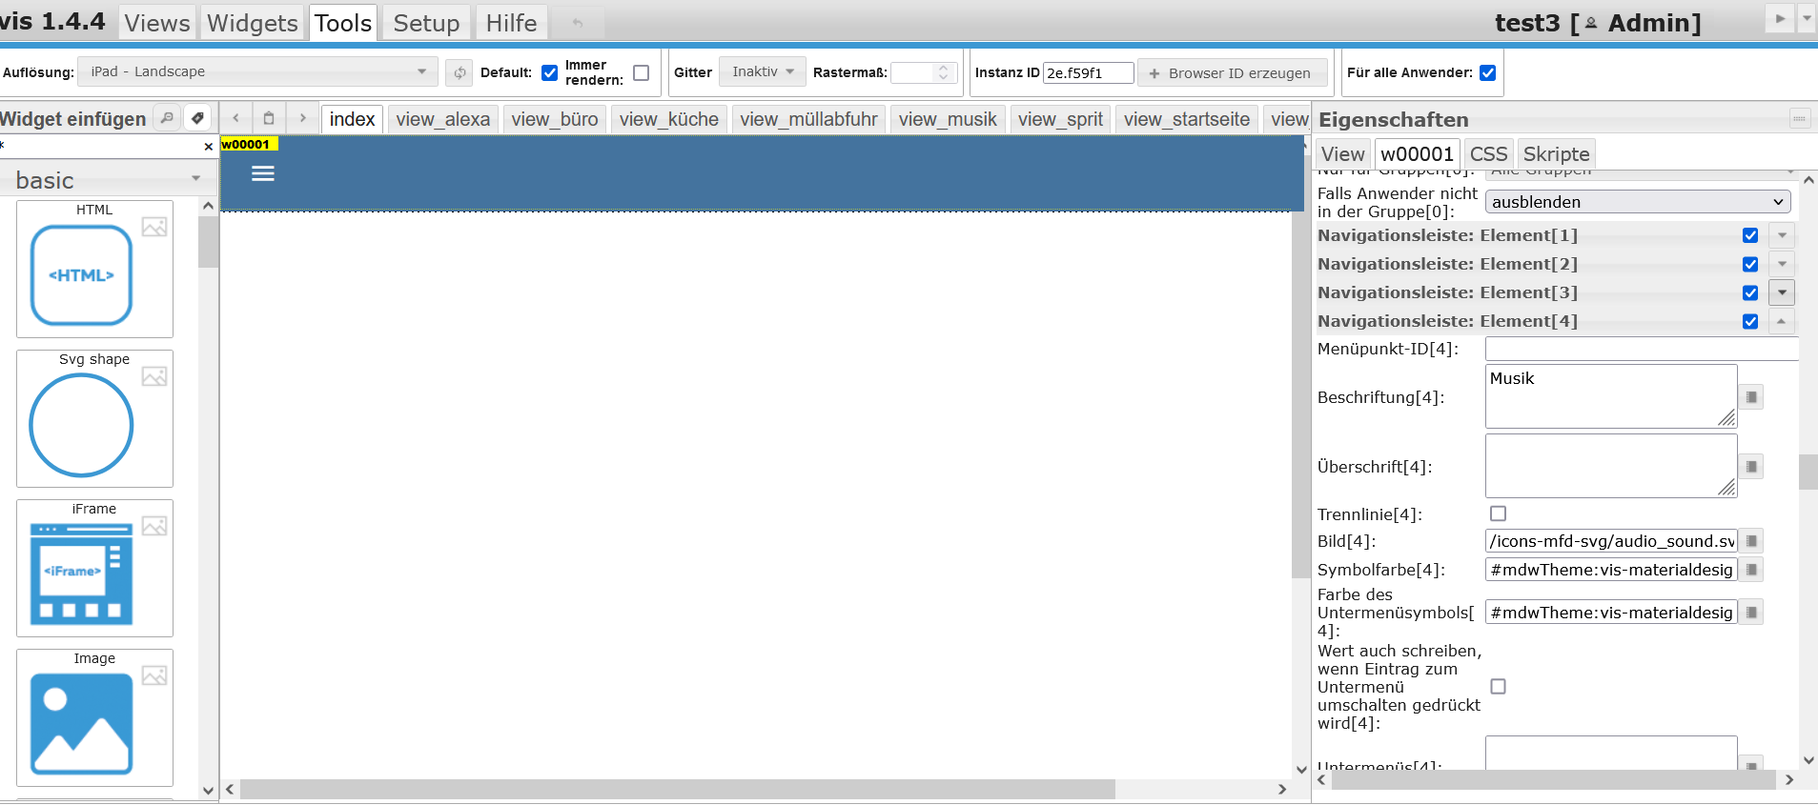This screenshot has width=1818, height=805.
Task: Click the play icon at top right
Action: (x=1780, y=18)
